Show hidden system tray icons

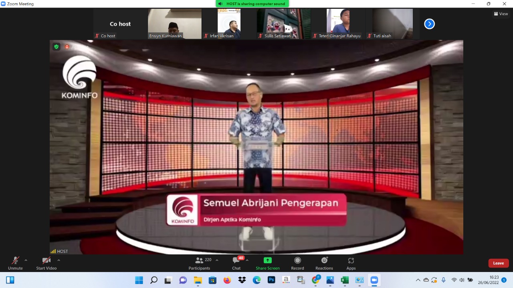(418, 280)
